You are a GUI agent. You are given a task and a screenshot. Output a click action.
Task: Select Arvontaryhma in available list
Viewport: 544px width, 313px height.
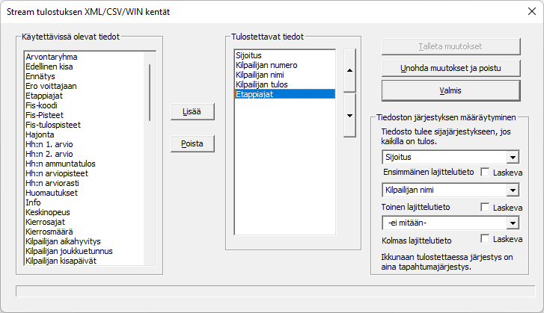click(52, 57)
